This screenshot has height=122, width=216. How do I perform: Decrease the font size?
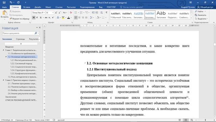point(59,13)
